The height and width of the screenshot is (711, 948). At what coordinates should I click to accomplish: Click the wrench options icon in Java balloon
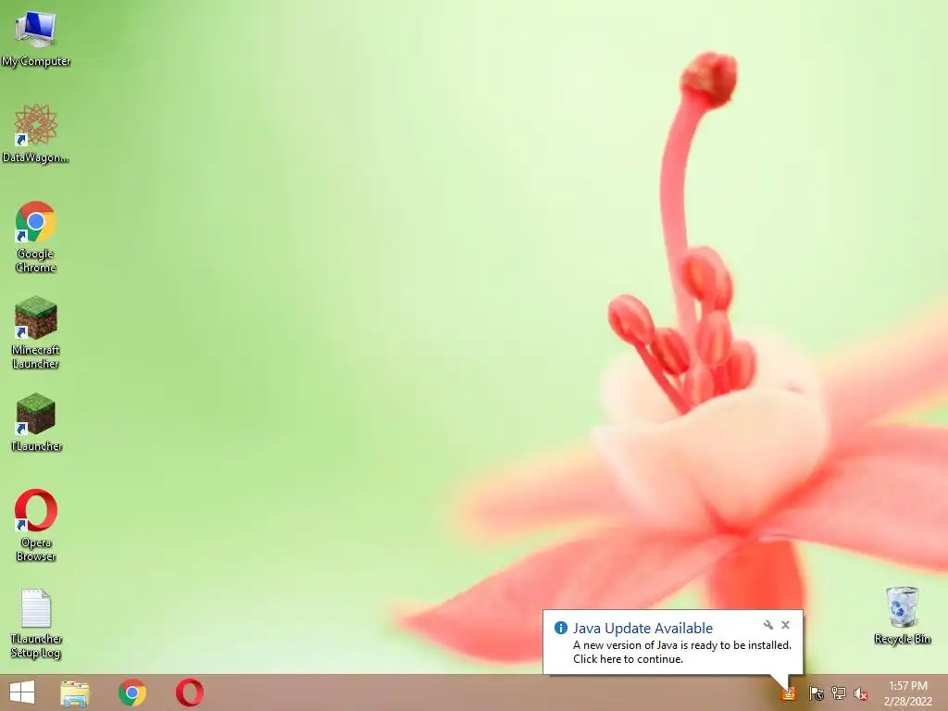(767, 625)
